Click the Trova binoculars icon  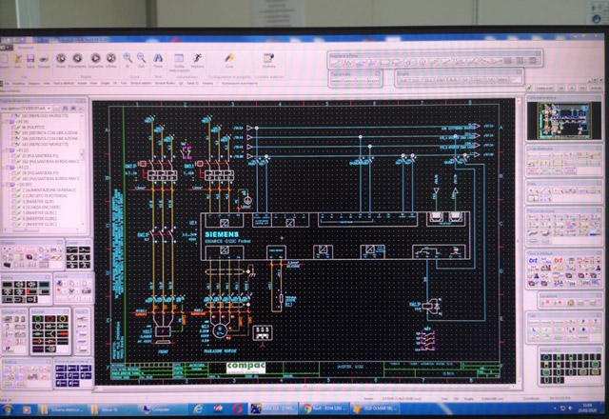(156, 60)
